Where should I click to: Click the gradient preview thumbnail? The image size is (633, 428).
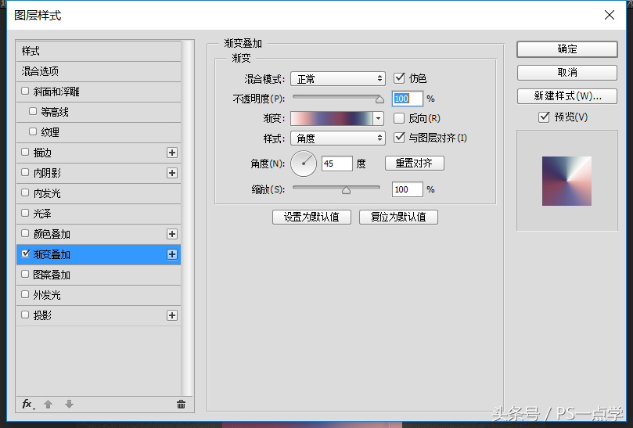coord(566,181)
